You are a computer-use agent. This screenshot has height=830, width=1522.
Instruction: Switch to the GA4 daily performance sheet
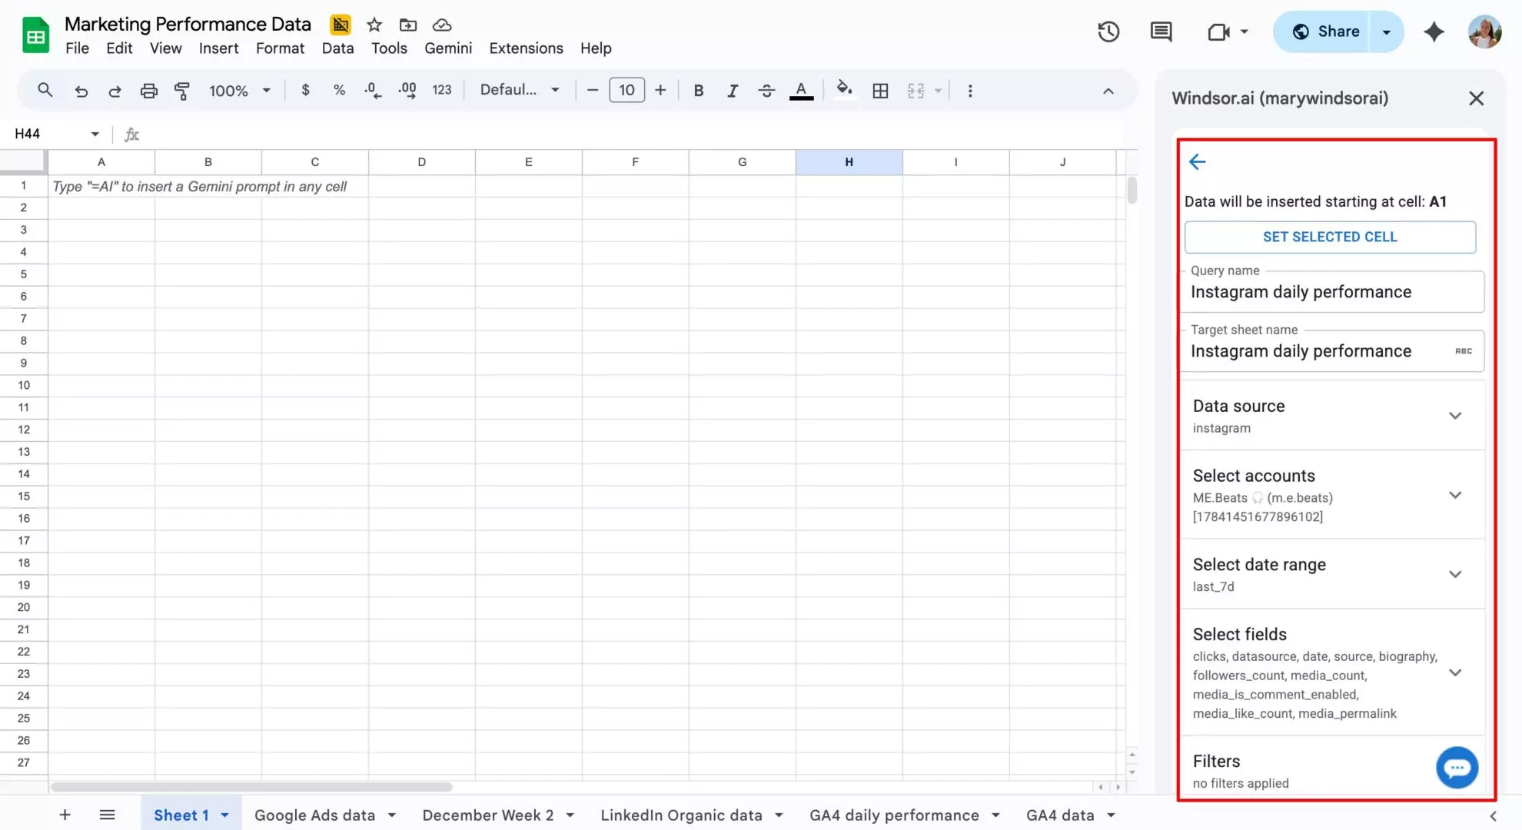pyautogui.click(x=894, y=815)
